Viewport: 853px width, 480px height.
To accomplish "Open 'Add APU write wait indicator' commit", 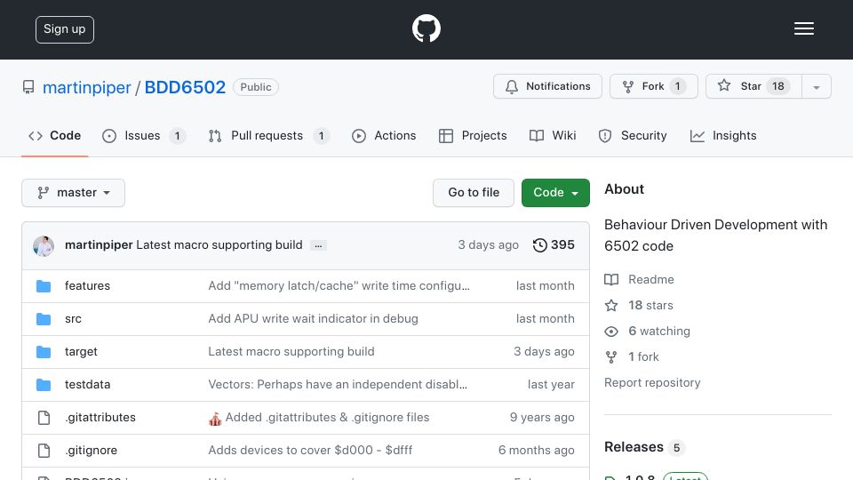I will click(313, 319).
